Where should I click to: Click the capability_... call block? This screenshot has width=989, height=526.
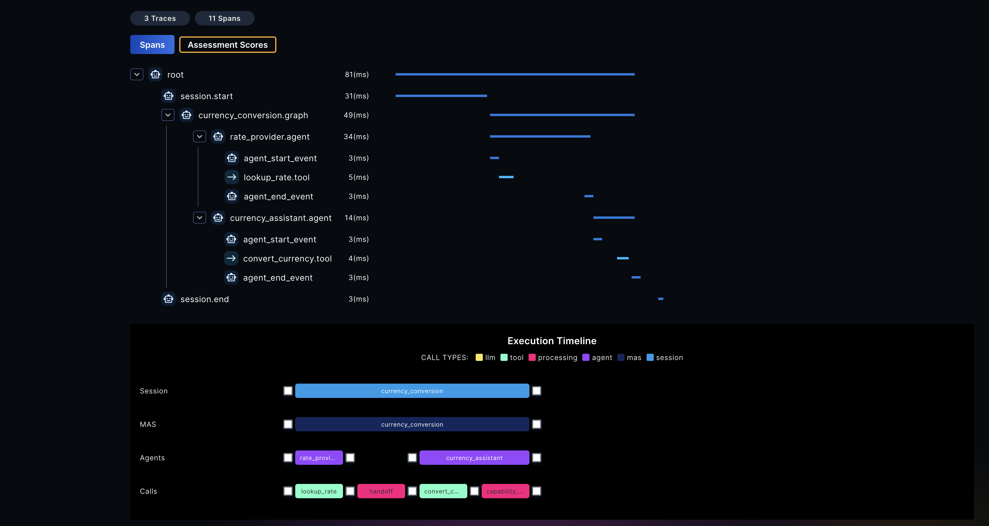pyautogui.click(x=505, y=491)
